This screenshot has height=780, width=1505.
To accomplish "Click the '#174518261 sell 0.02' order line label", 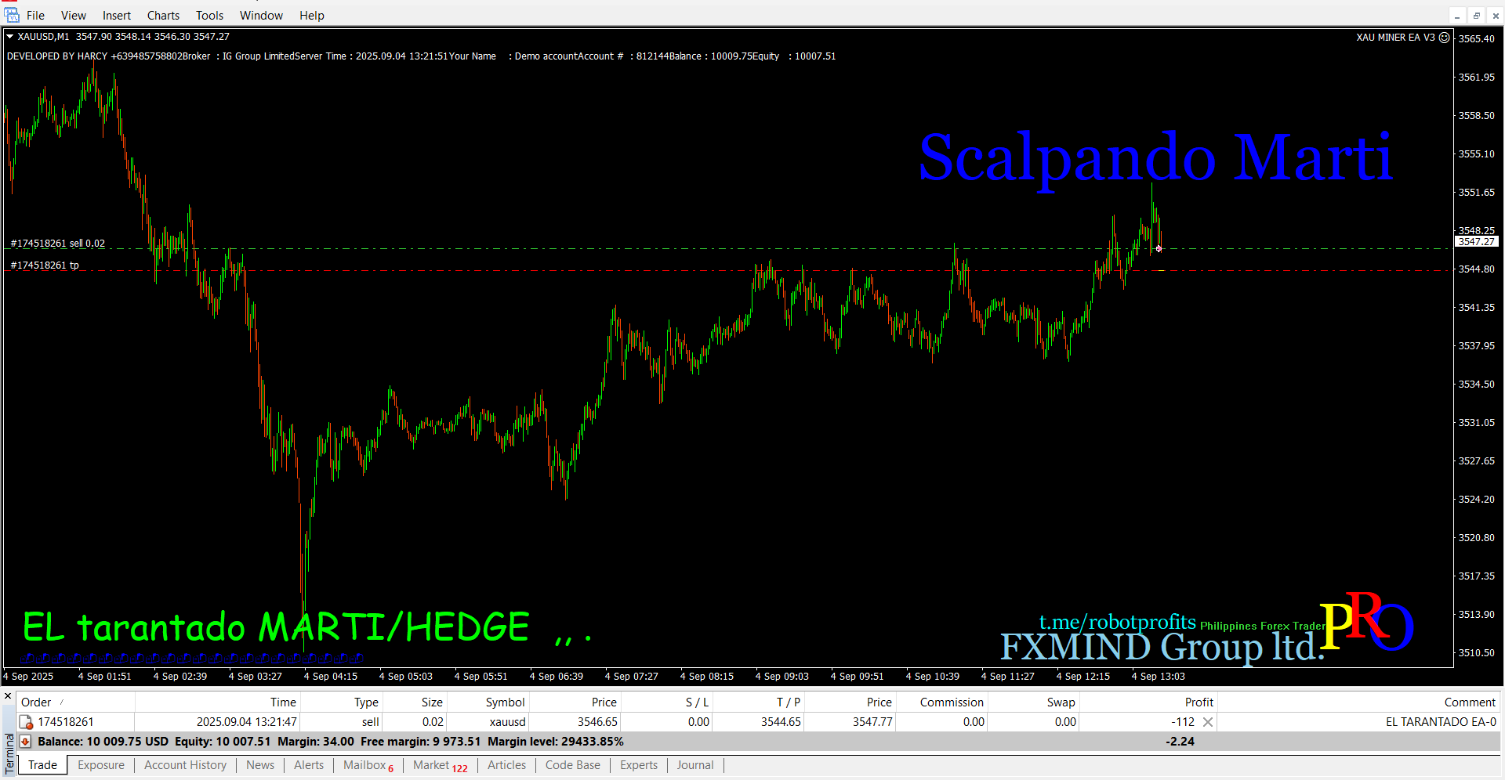I will point(57,244).
